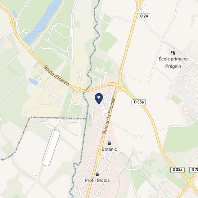Open the École primaire Prégnin school icon
This screenshot has width=198, height=198.
pos(173,53)
